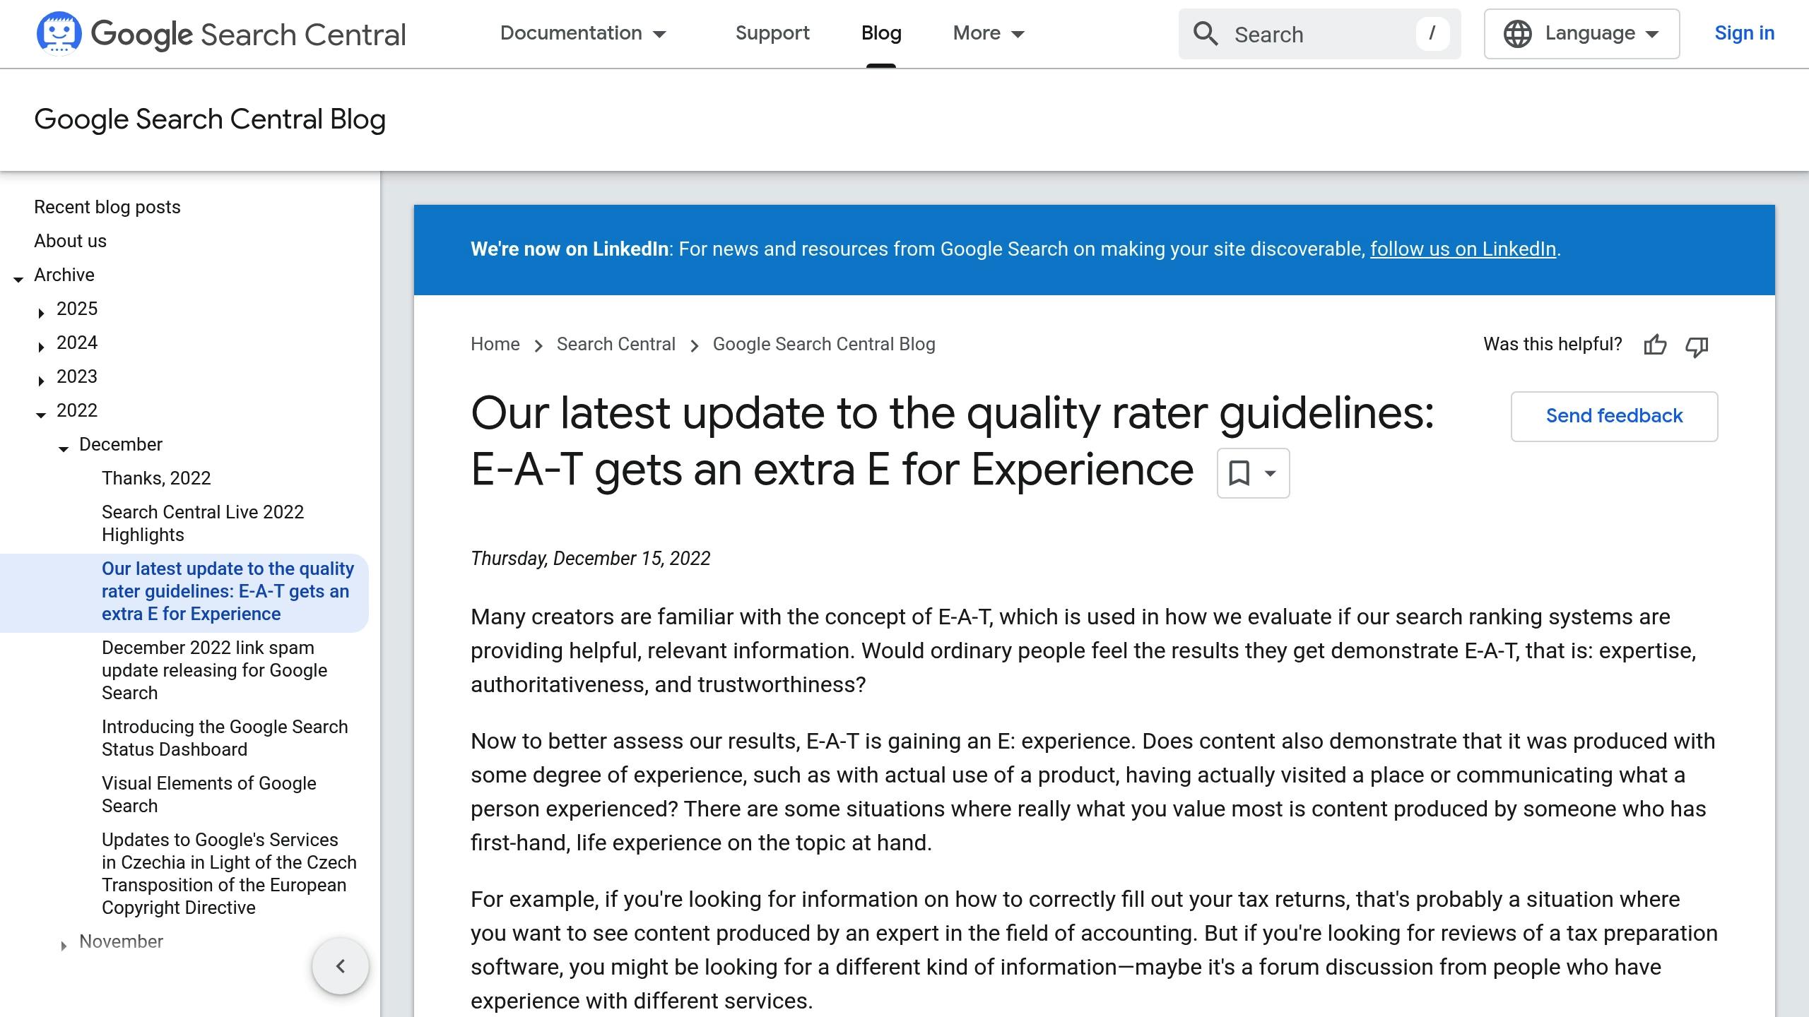Open December 2022 link spam update post

(214, 670)
